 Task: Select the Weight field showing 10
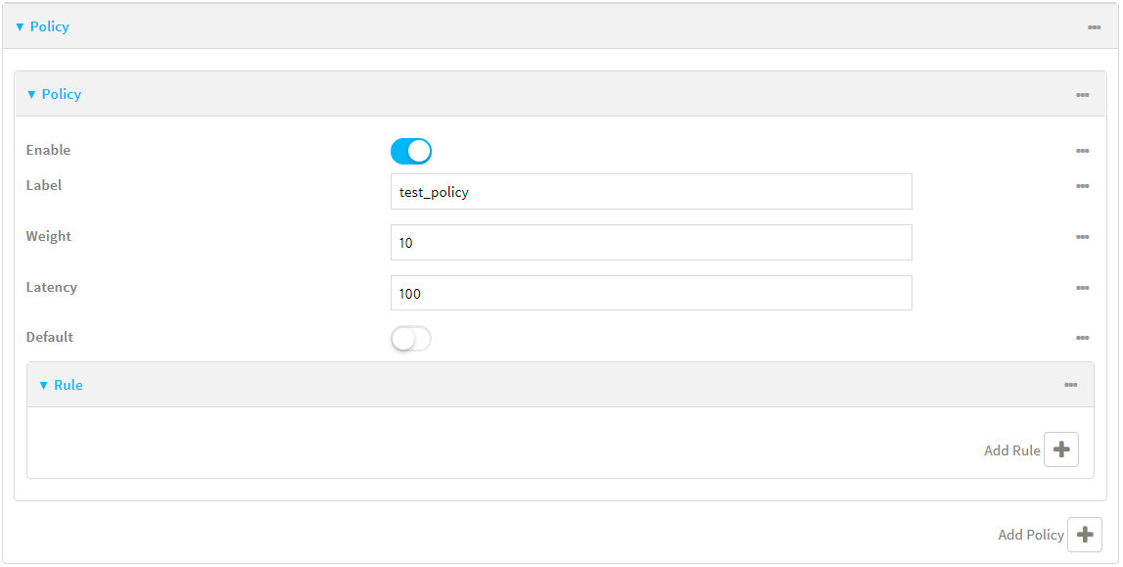point(652,242)
